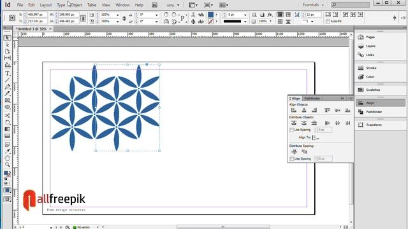Image resolution: width=408 pixels, height=229 pixels.
Task: Toggle constrain proportions for scaling
Action: coord(124,18)
